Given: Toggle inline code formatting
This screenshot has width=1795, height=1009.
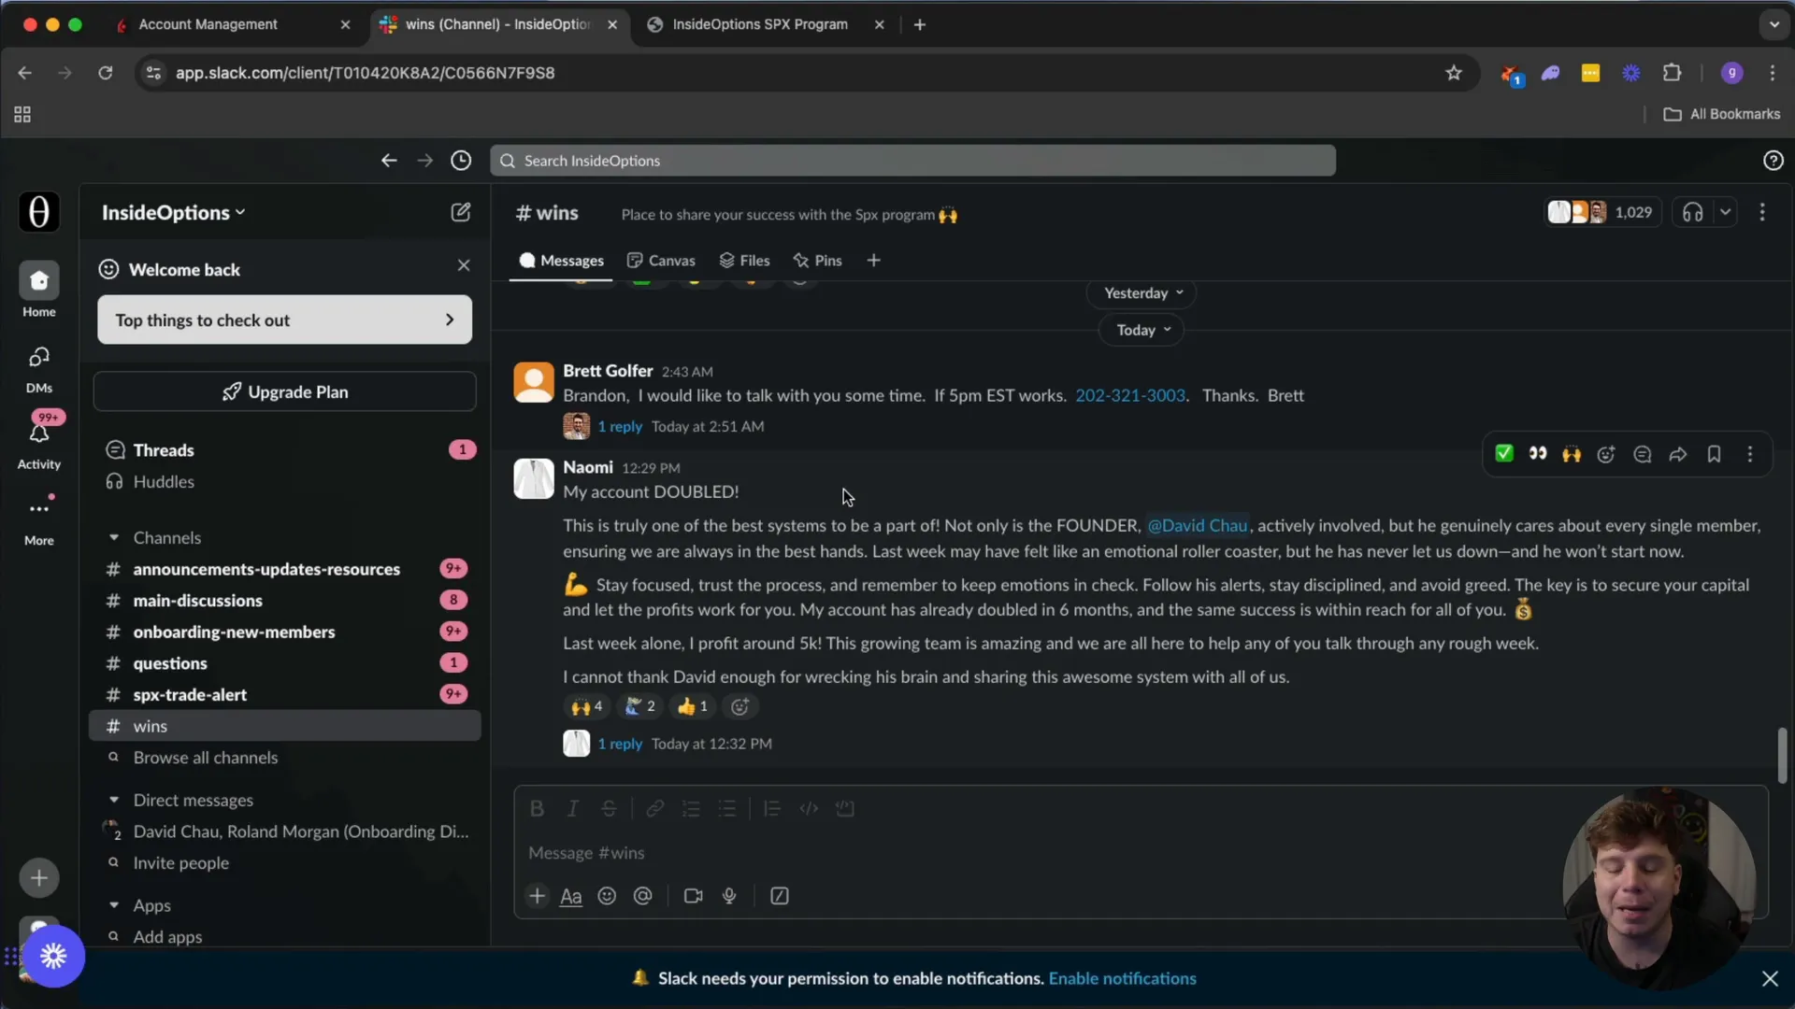Looking at the screenshot, I should [809, 809].
